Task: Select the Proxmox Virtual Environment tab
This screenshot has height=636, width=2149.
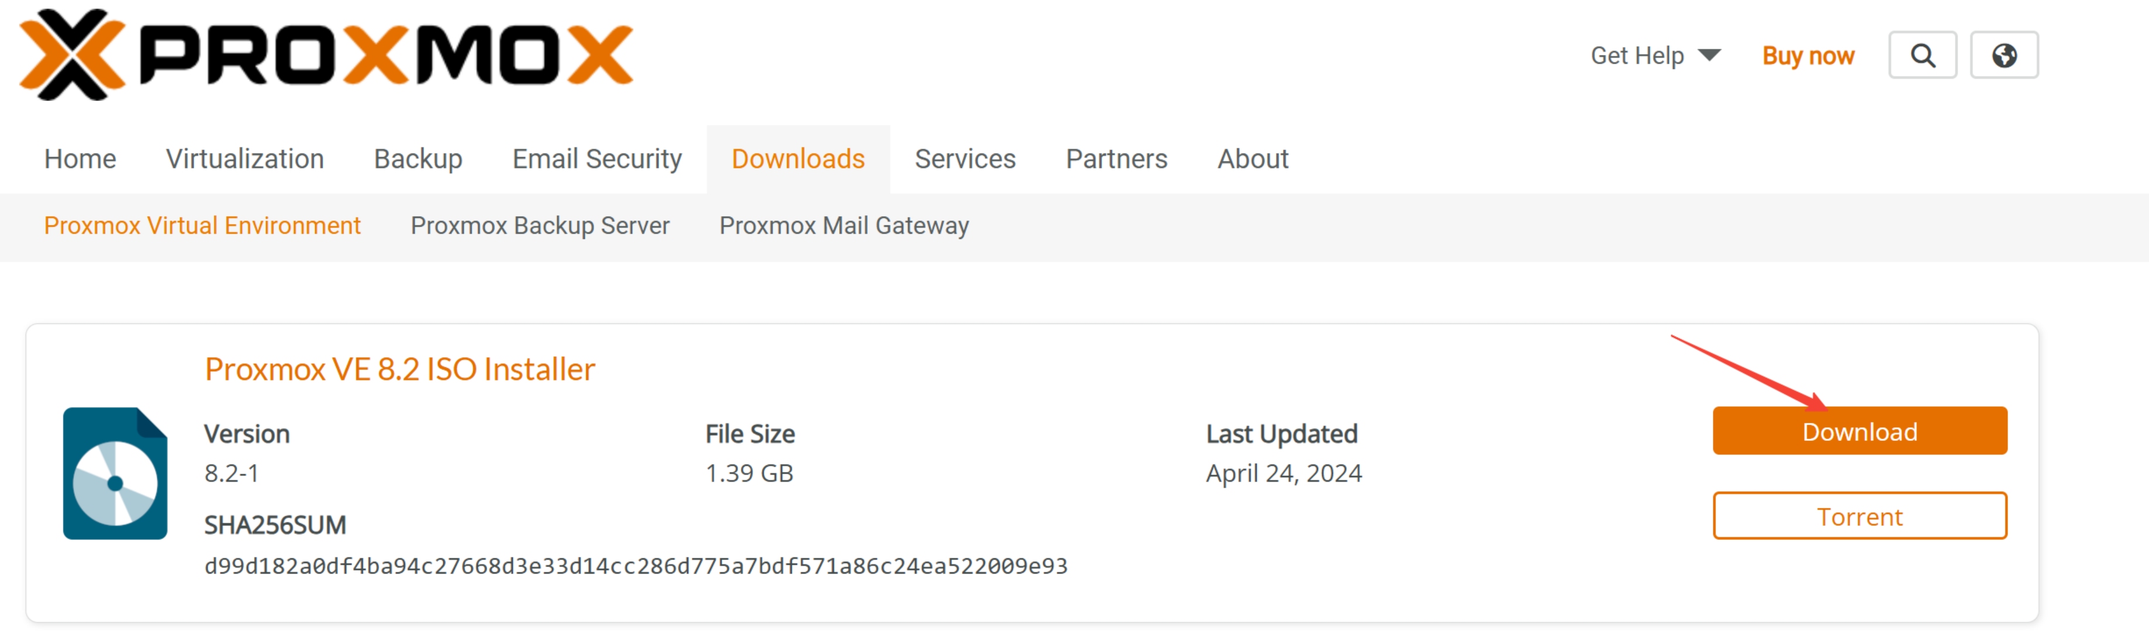Action: (202, 226)
